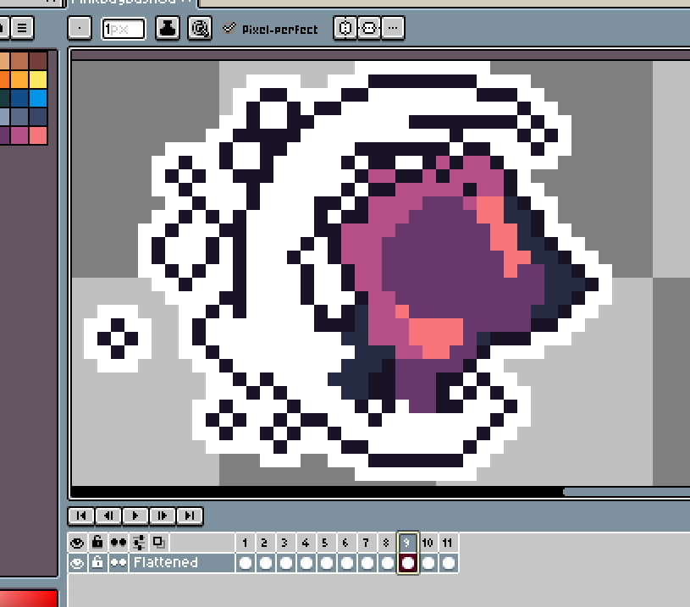Click the highlighted cel under frame 9
The height and width of the screenshot is (607, 690).
coord(408,563)
